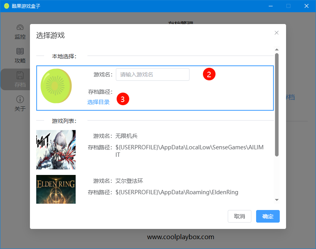This screenshot has height=249, width=316.
Task: Select the 艾尔登法环 save path text
Action: click(x=177, y=192)
